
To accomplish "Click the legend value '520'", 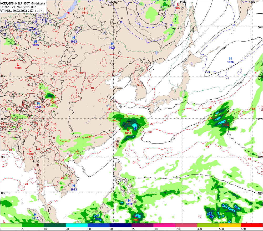I will (x=243, y=229).
